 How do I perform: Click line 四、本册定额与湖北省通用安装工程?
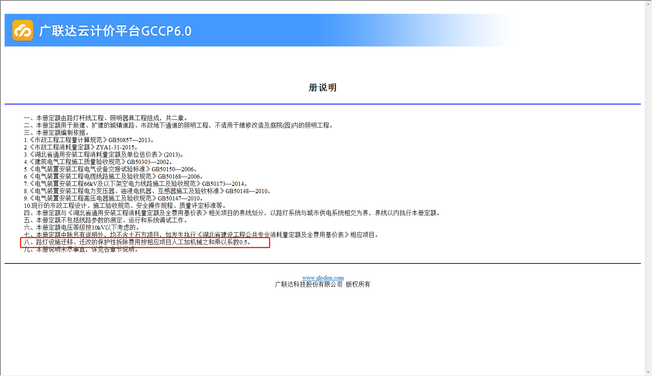tap(233, 213)
